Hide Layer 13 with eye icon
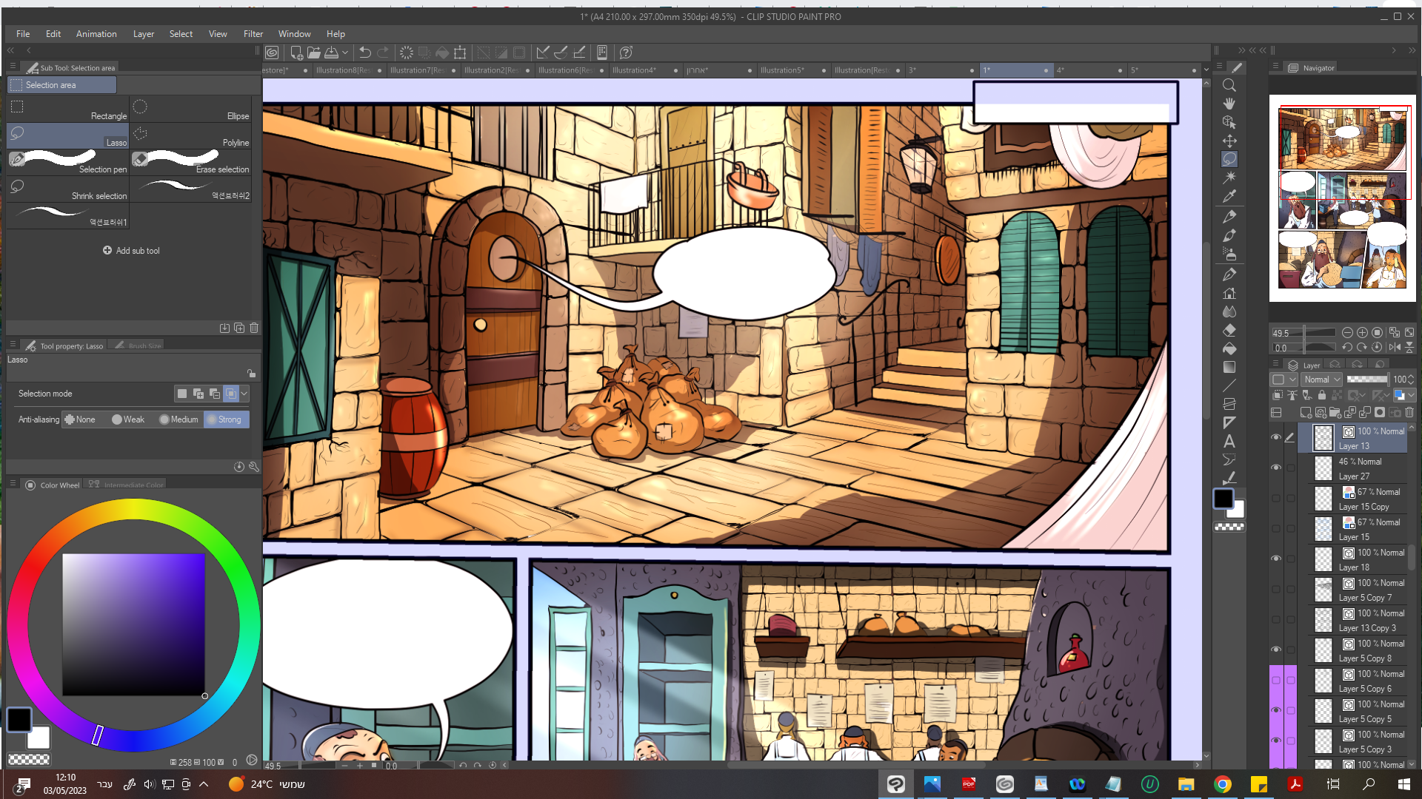This screenshot has height=799, width=1422. coord(1275,437)
